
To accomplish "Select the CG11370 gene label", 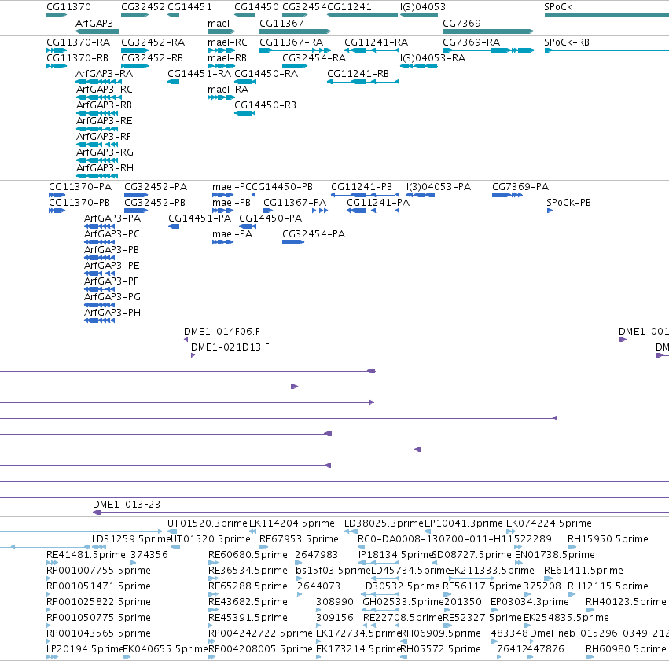I will pos(68,7).
